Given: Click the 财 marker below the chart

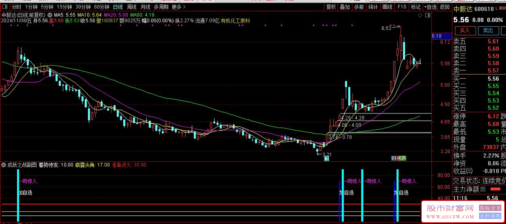Looking at the screenshot, I should [x=394, y=158].
